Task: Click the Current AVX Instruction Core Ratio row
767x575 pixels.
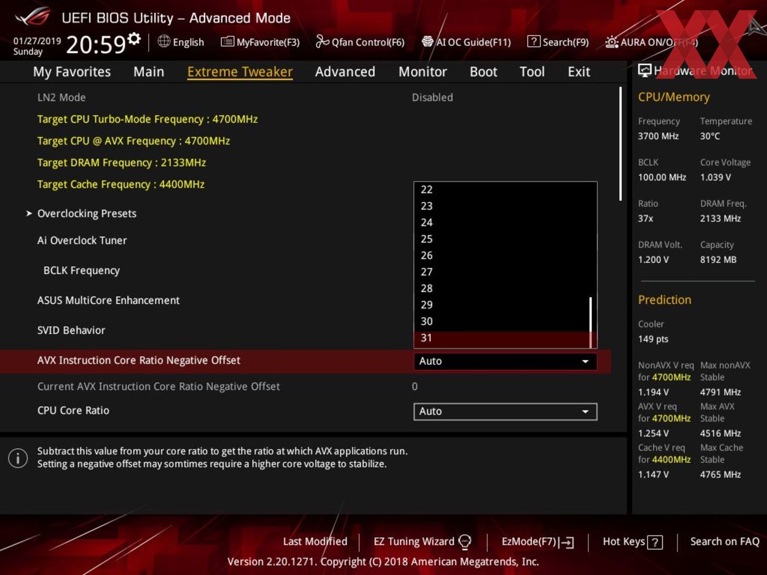Action: tap(305, 387)
